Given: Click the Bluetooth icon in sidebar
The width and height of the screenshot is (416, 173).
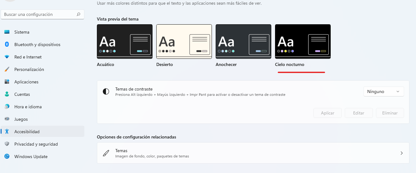Looking at the screenshot, I should pyautogui.click(x=7, y=44).
